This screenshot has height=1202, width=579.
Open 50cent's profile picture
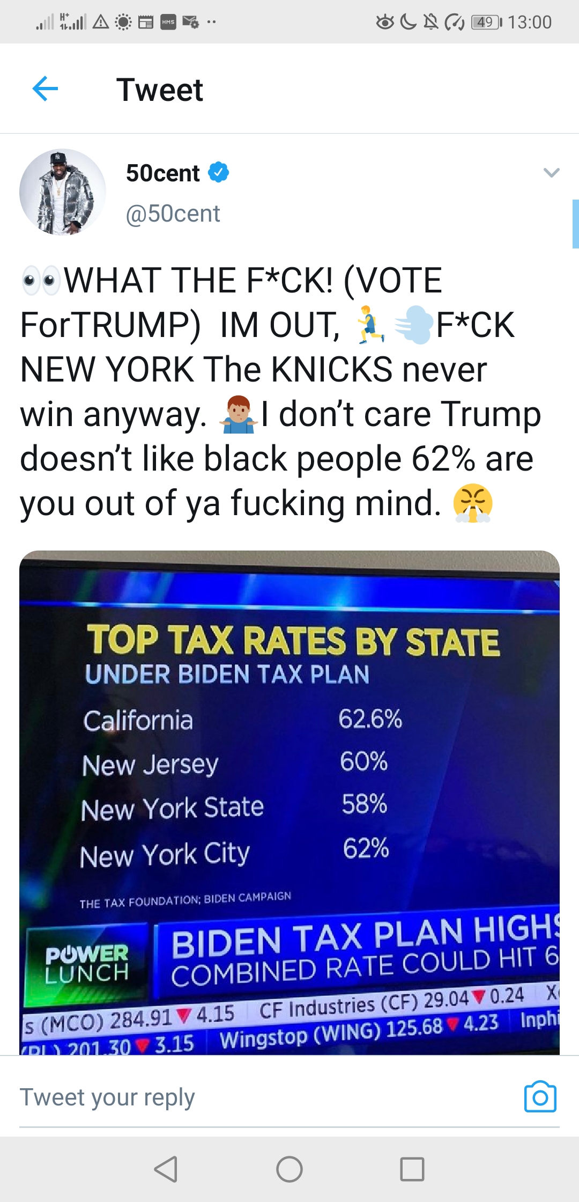coord(63,192)
